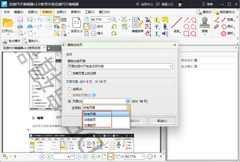The width and height of the screenshot is (240, 162).
Task: Select the Hand tool
Action: [57, 20]
